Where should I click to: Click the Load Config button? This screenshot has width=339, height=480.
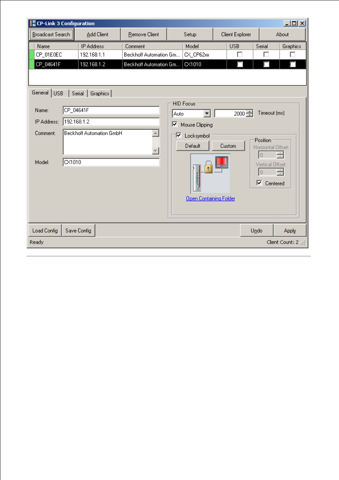pyautogui.click(x=45, y=231)
